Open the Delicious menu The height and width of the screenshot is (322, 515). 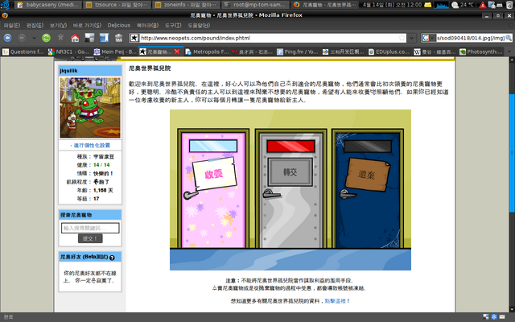point(119,25)
